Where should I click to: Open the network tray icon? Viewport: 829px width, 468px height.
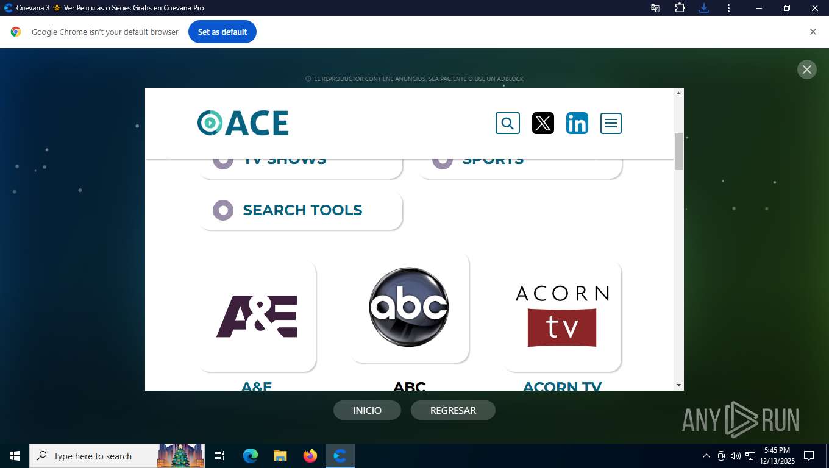tap(750, 456)
